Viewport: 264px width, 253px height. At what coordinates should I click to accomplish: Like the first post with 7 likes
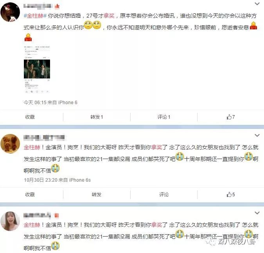(230, 117)
